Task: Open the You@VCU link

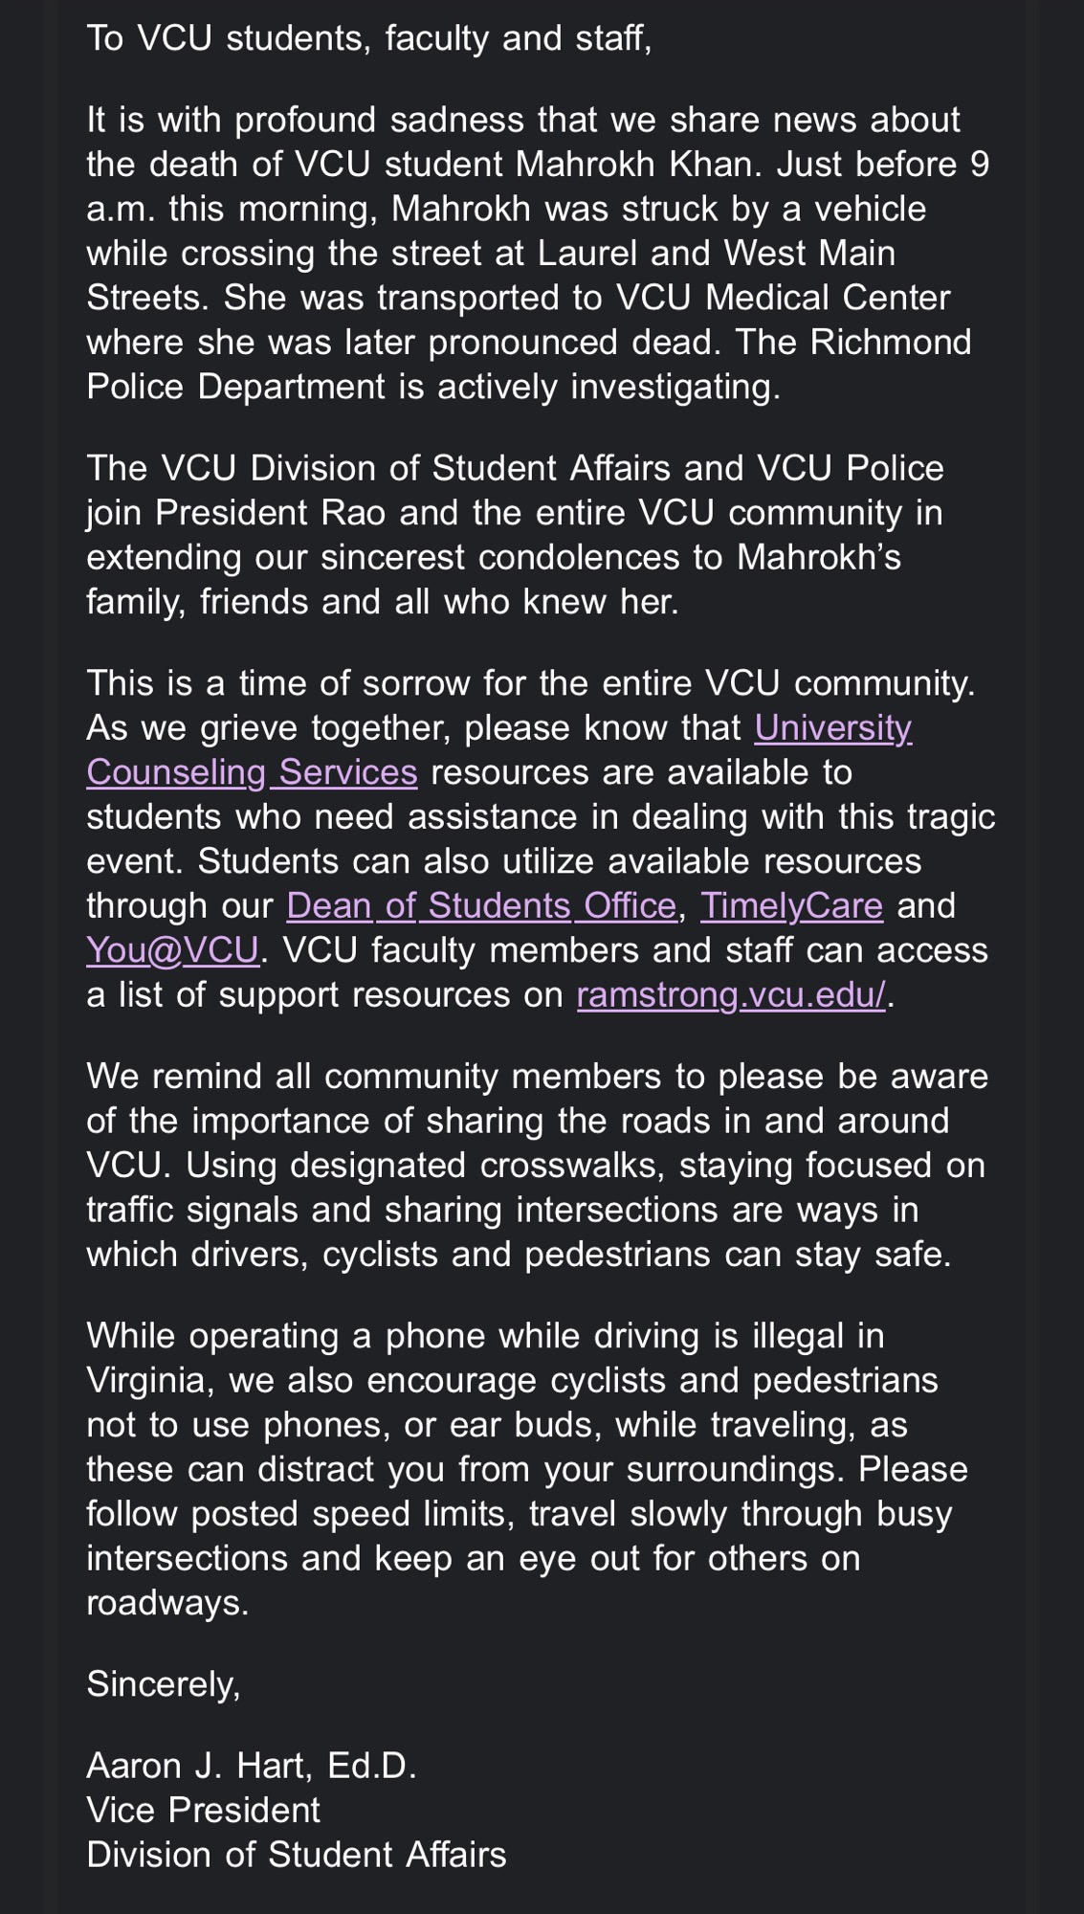Action: pyautogui.click(x=172, y=950)
